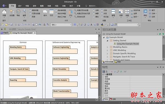
Task: Switch to the 布局 ribbon tab
Action: click(27, 6)
